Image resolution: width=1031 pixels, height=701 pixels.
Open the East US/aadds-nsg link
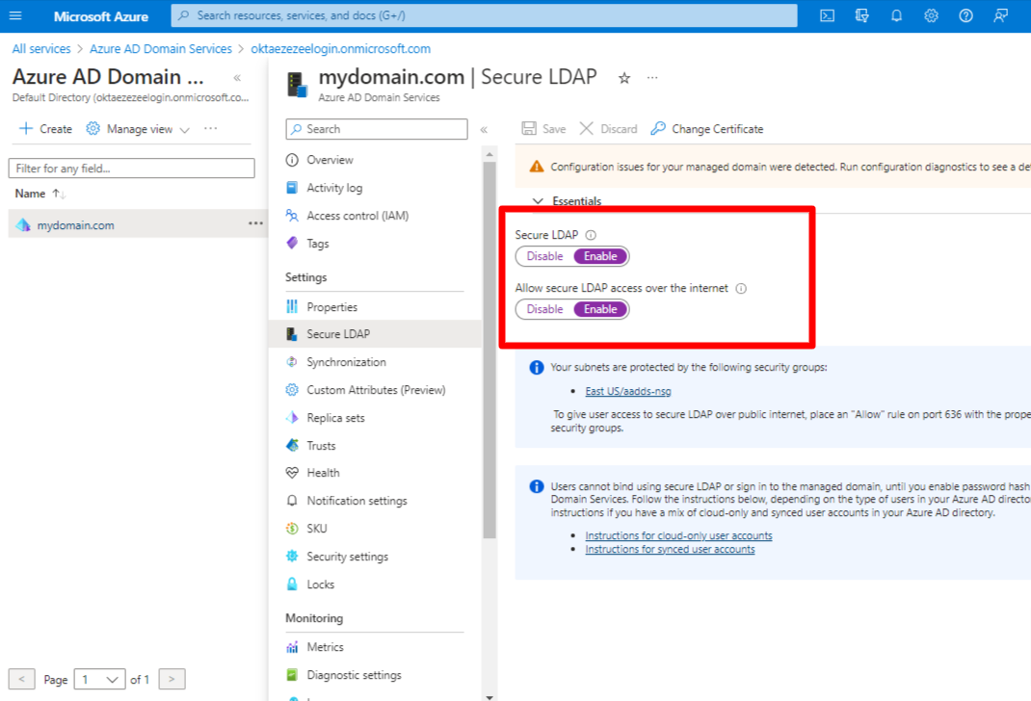[x=628, y=392]
